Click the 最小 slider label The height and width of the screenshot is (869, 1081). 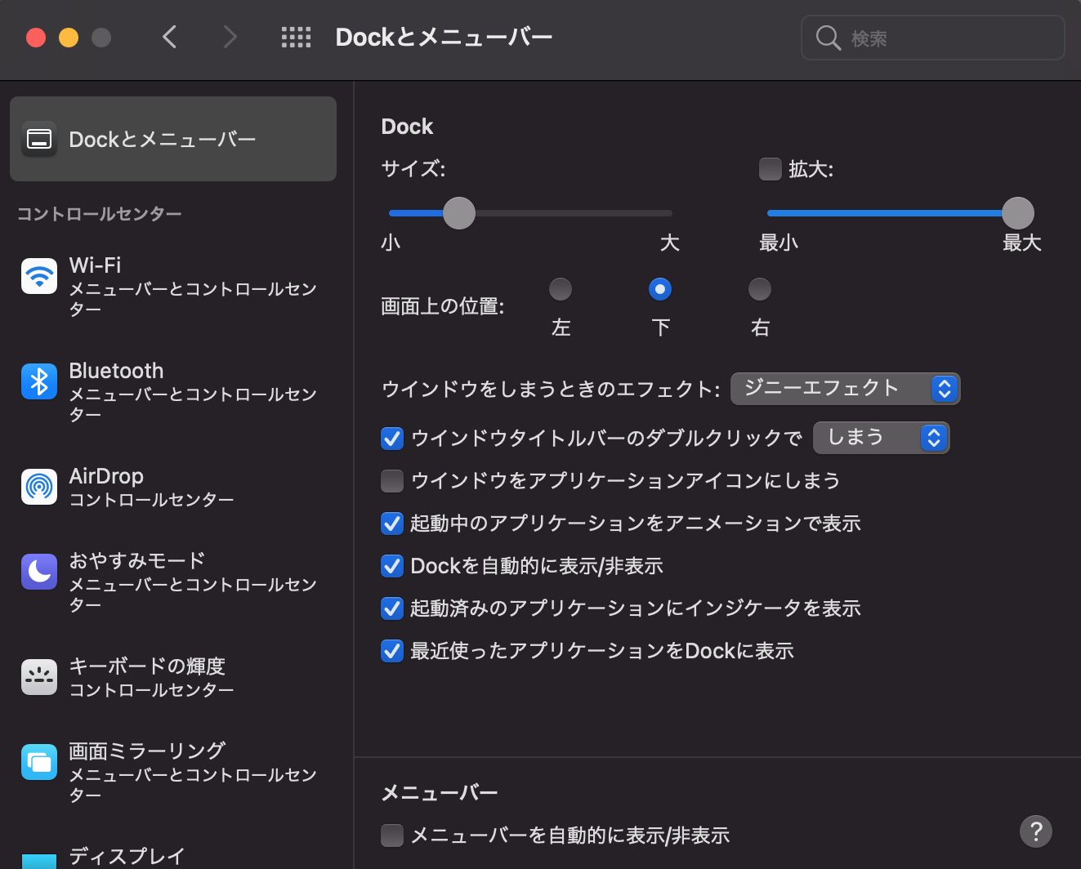779,243
